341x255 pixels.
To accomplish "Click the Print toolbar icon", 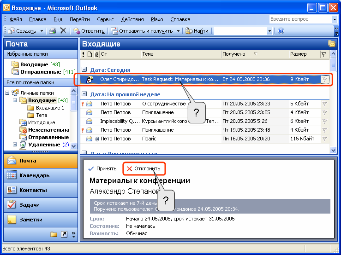I will click(53, 31).
